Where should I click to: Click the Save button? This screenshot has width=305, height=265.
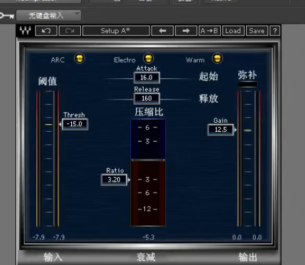tap(257, 30)
